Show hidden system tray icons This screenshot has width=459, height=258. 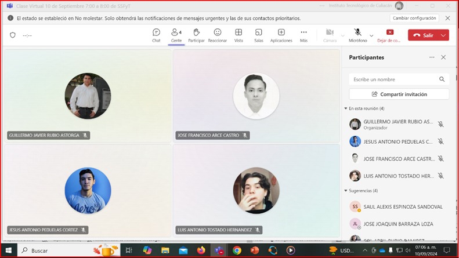pos(365,250)
